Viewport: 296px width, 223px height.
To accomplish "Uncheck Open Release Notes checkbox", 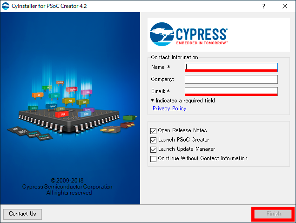I will coord(153,131).
